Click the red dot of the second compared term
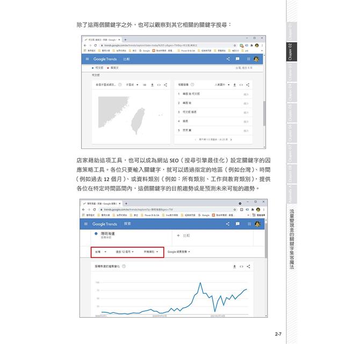 [108, 68]
